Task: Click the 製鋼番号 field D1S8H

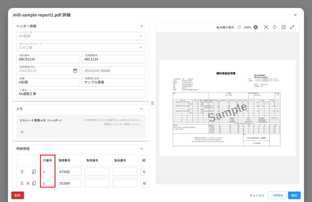Action: coord(69,183)
